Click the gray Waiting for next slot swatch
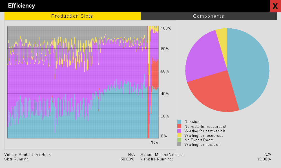Screen dimensions: 281x168 coord(179,144)
